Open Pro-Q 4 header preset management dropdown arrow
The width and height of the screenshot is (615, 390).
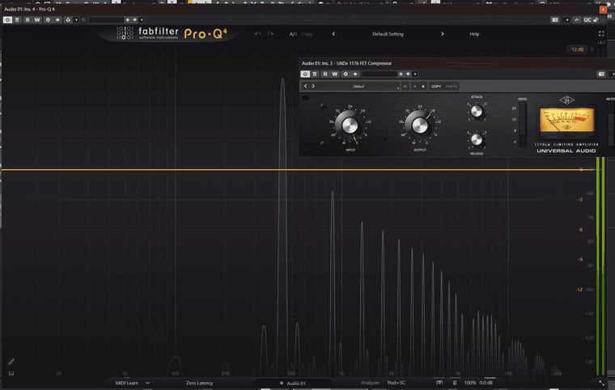pos(142,19)
